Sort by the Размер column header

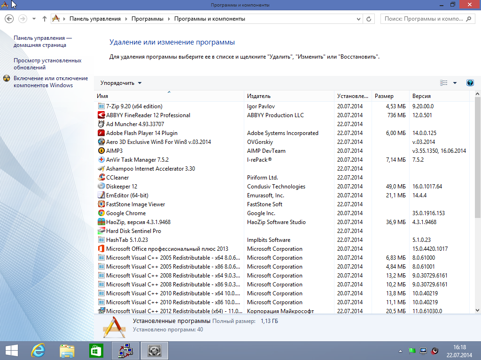pos(390,96)
